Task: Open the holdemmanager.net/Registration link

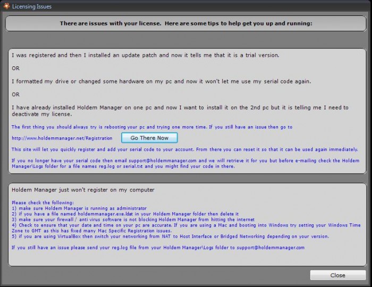Action: point(62,138)
